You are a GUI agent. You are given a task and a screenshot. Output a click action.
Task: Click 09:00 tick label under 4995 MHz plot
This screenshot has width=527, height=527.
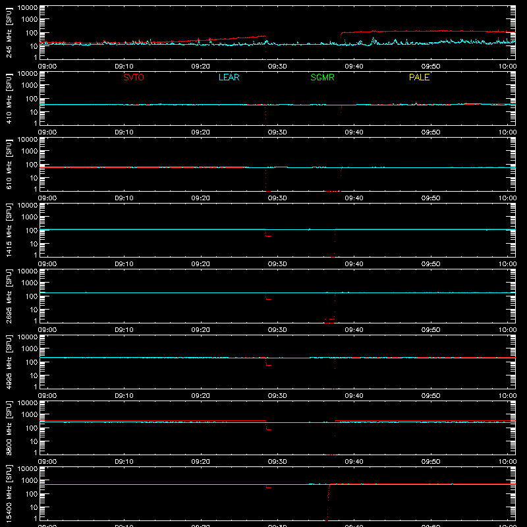coord(47,396)
